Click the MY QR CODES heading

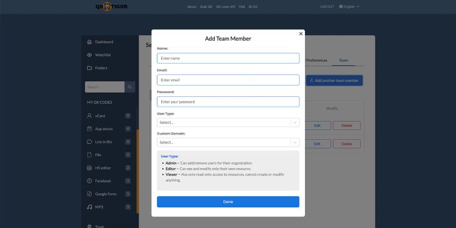[99, 103]
